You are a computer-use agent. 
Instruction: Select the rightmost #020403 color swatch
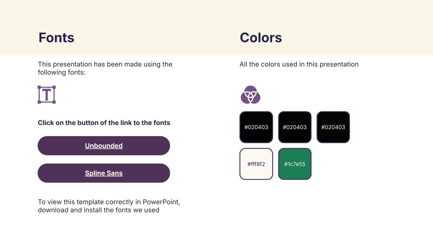point(333,127)
